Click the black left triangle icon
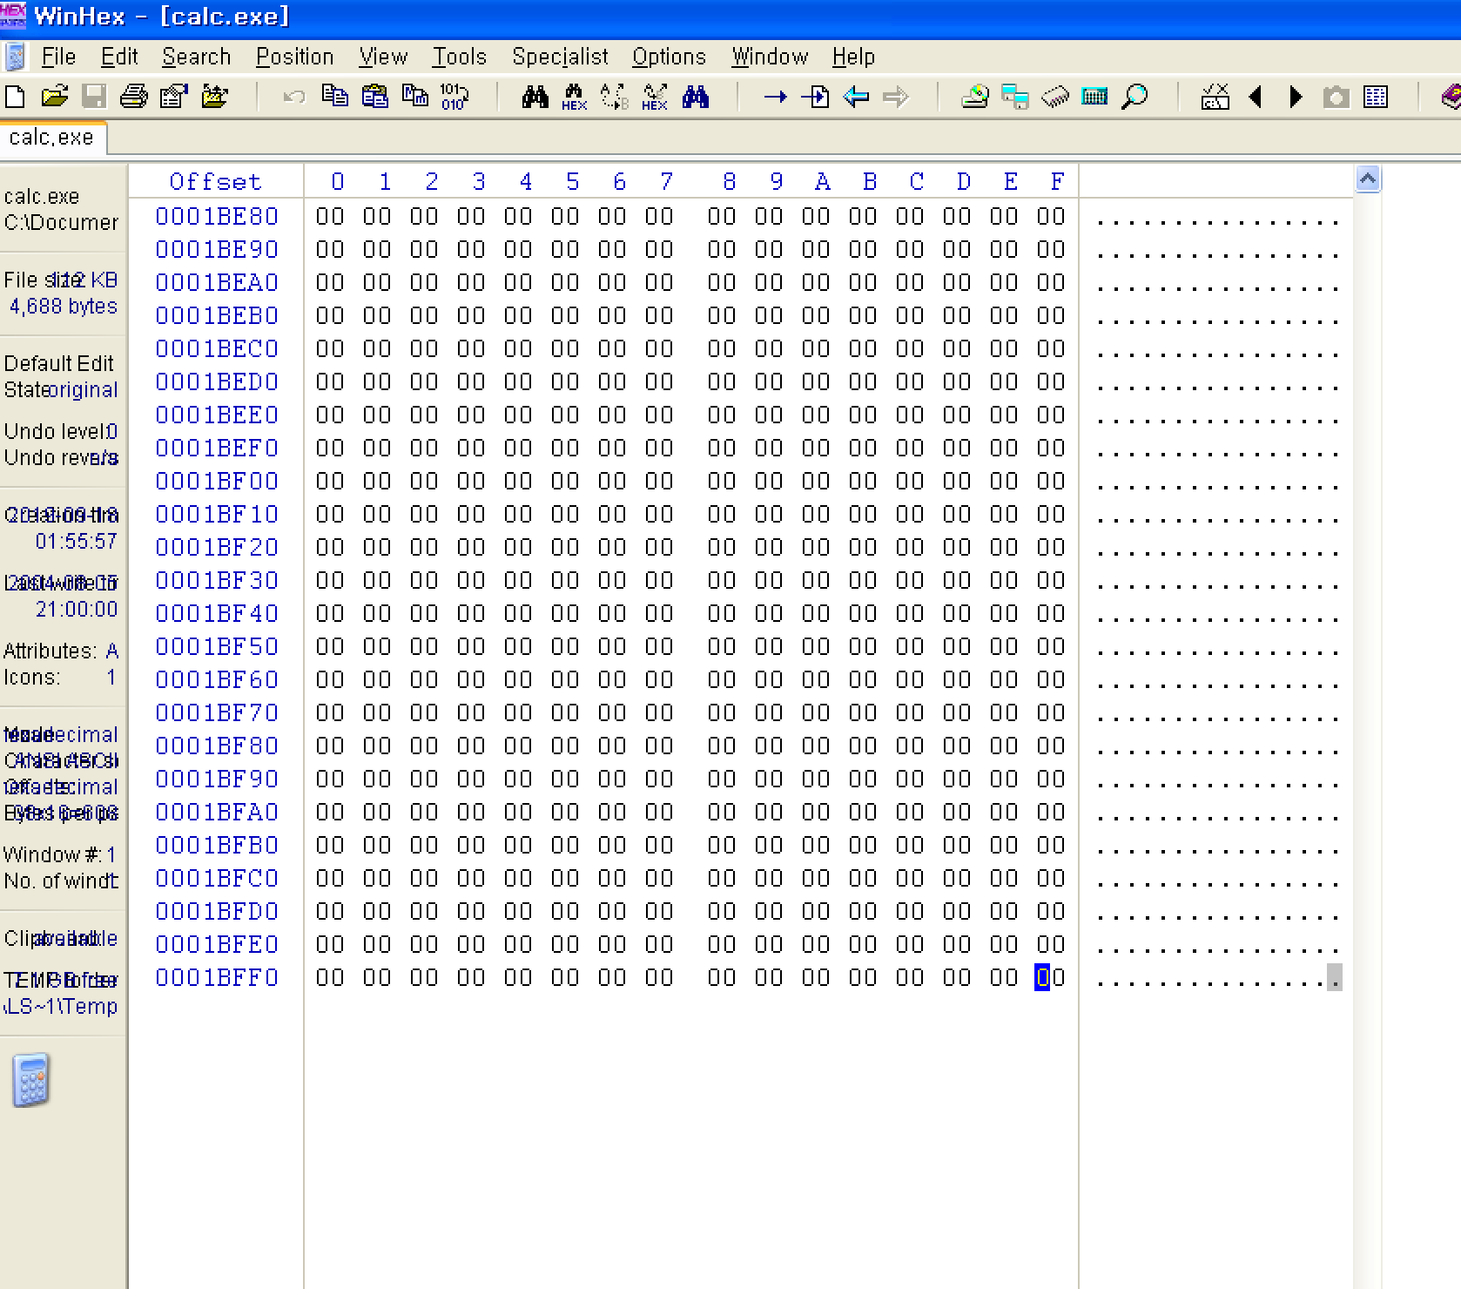Screen dimensions: 1461x1289 (x=1256, y=97)
